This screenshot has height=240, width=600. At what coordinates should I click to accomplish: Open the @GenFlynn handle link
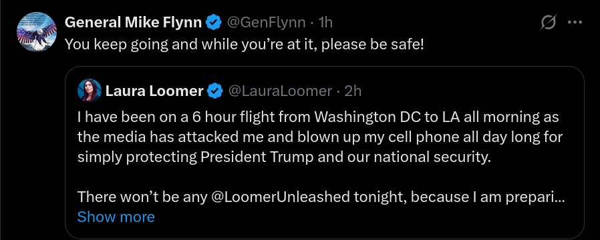click(x=267, y=23)
